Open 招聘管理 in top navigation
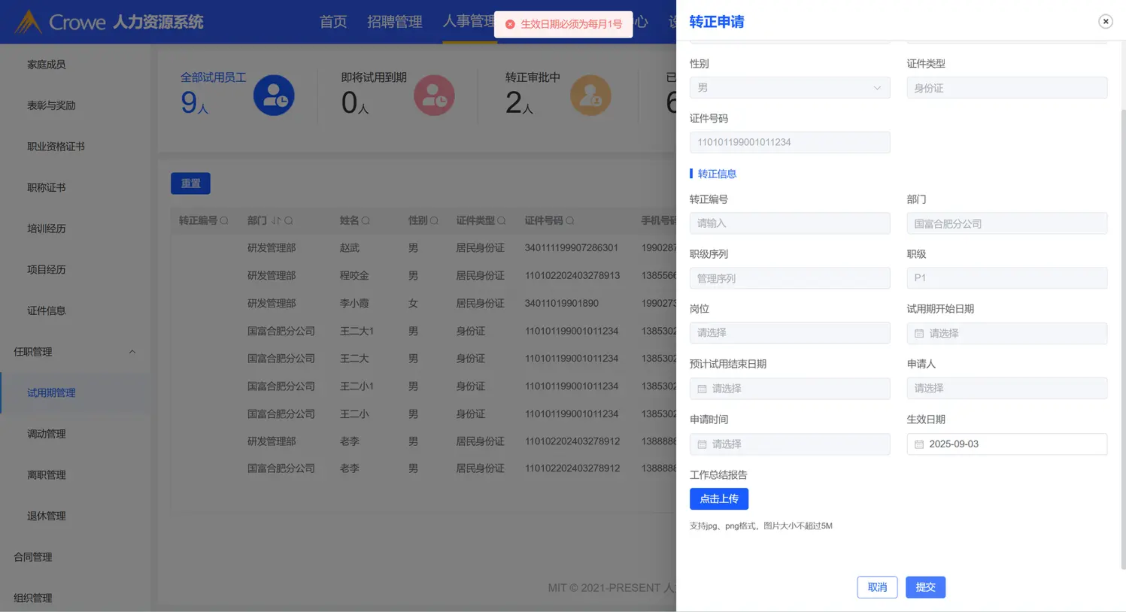The image size is (1126, 612). tap(394, 22)
